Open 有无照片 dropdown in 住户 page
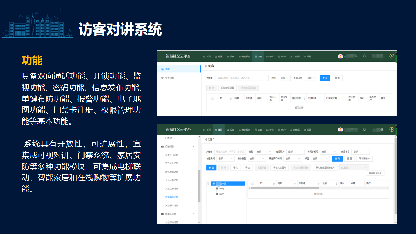Image resolution: width=416 pixels, height=234 pixels. click(x=295, y=152)
